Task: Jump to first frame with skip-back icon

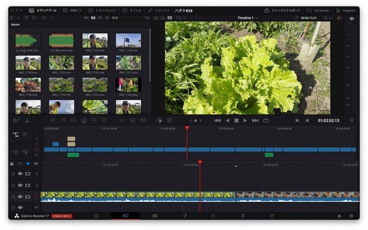Action: [217, 121]
